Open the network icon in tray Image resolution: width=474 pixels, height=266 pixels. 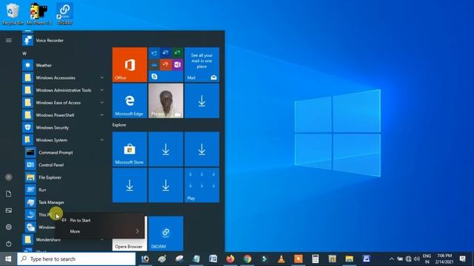(x=408, y=259)
